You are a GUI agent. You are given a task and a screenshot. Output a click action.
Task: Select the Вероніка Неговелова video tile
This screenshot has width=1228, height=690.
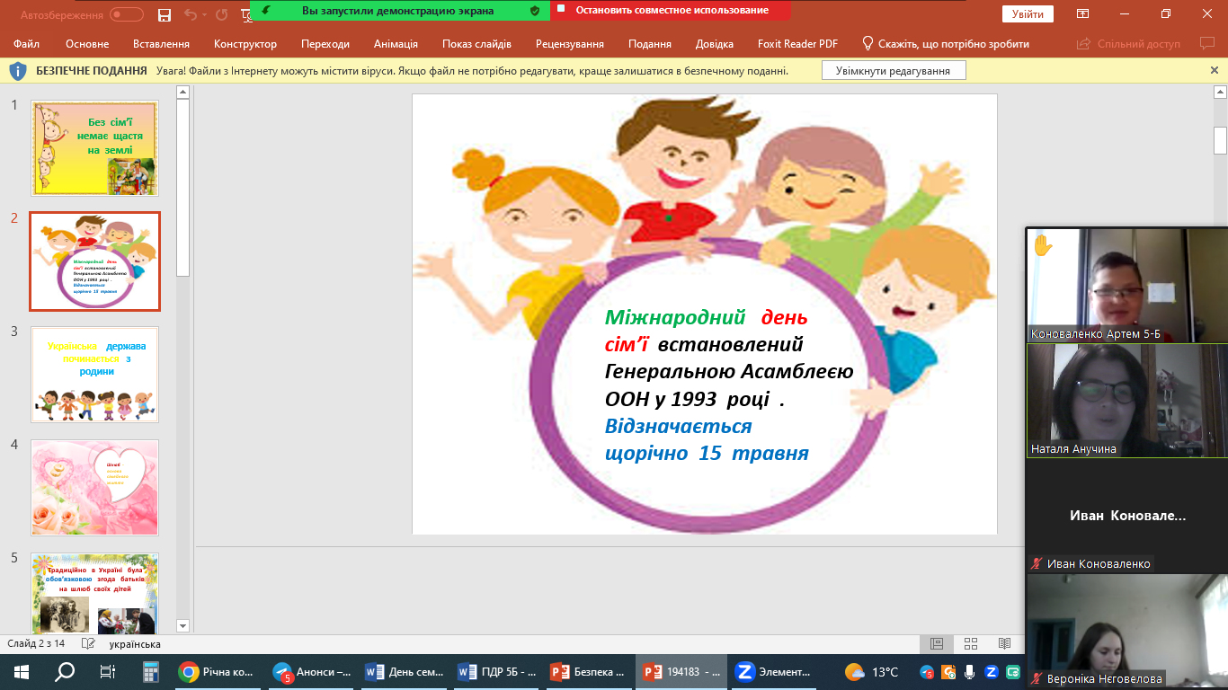point(1126,631)
